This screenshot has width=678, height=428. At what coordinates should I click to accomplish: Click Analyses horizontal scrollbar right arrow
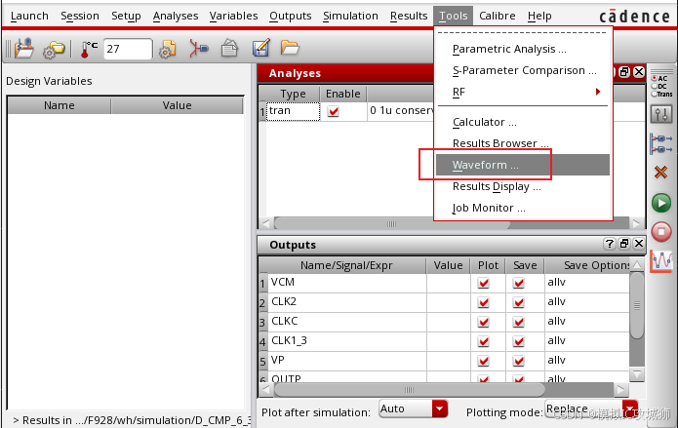click(x=636, y=224)
